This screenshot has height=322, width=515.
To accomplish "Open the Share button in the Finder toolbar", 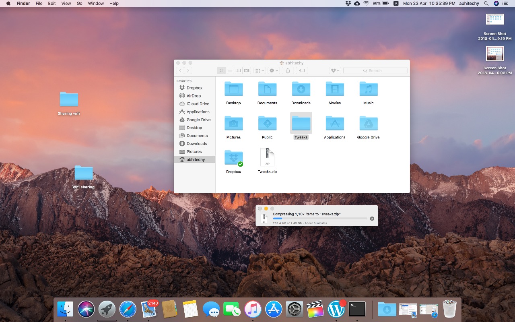I will pyautogui.click(x=287, y=70).
